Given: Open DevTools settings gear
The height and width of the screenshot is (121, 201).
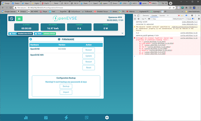Looking at the screenshot, I should (192, 15).
